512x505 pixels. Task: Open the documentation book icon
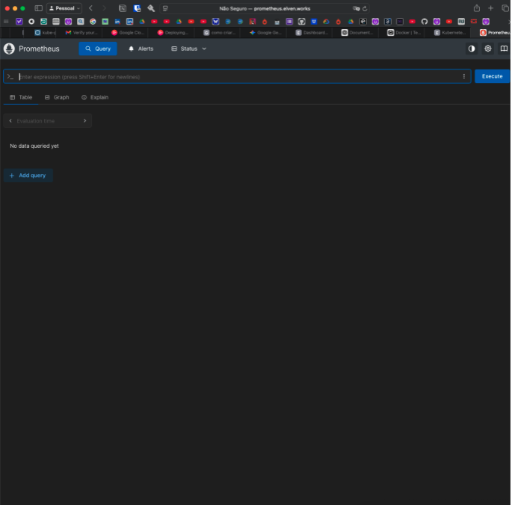(504, 49)
